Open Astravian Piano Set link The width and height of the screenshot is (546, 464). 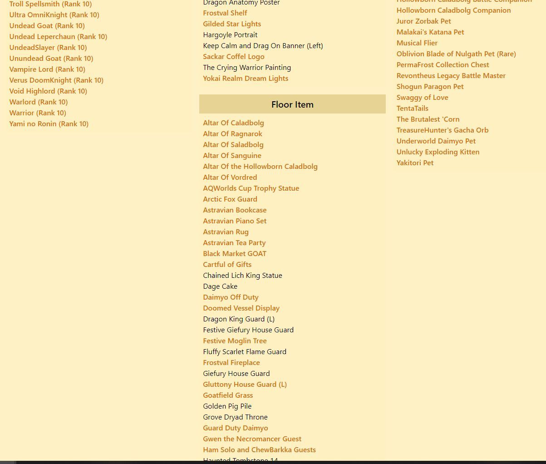coord(235,221)
